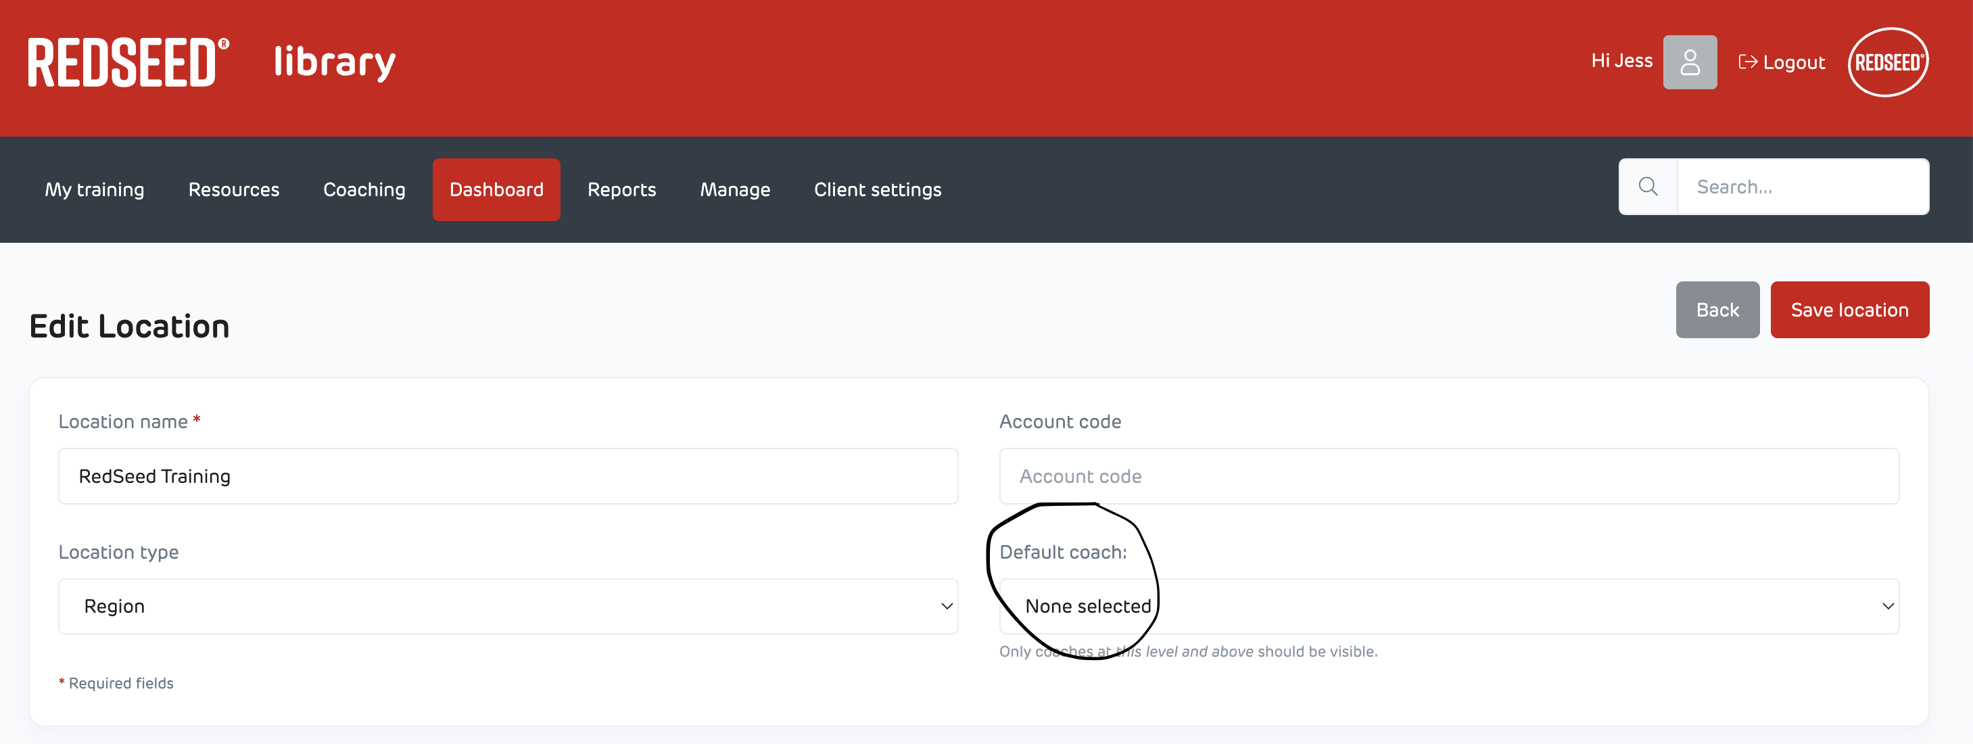Screen dimensions: 1973x744
Task: Click the Account code input field
Action: [x=1448, y=476]
